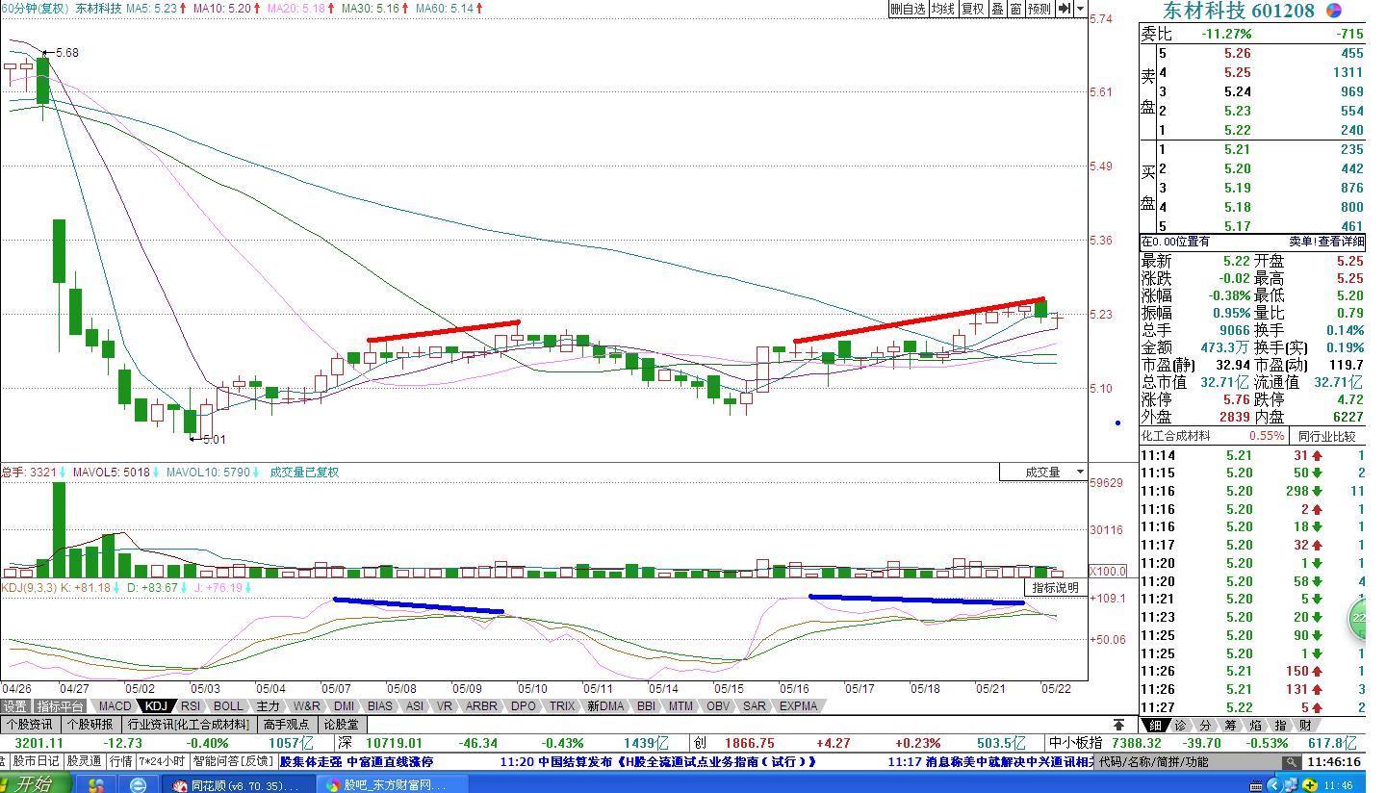Open the 股市日记 link
The width and height of the screenshot is (1386, 793).
click(x=36, y=761)
